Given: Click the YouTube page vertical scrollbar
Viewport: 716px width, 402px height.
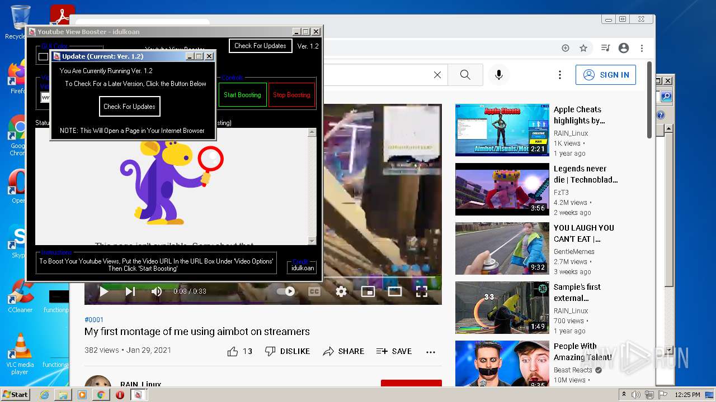Looking at the screenshot, I should 649,100.
